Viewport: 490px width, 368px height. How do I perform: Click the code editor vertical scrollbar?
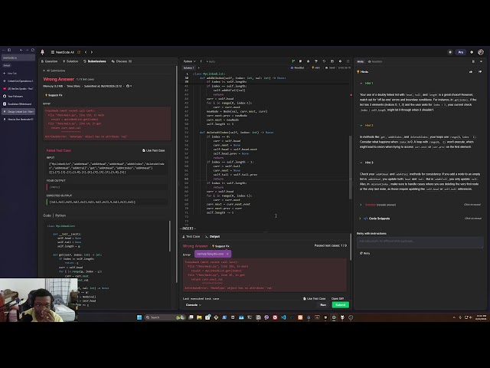351,167
